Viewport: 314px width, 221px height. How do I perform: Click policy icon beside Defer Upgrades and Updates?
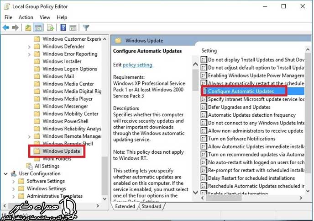pyautogui.click(x=204, y=107)
